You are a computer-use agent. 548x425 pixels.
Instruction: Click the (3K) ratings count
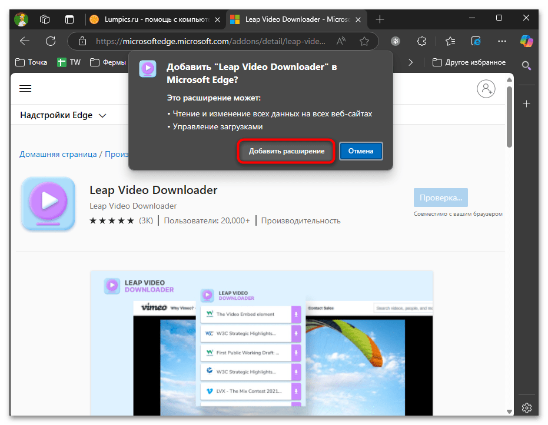146,220
